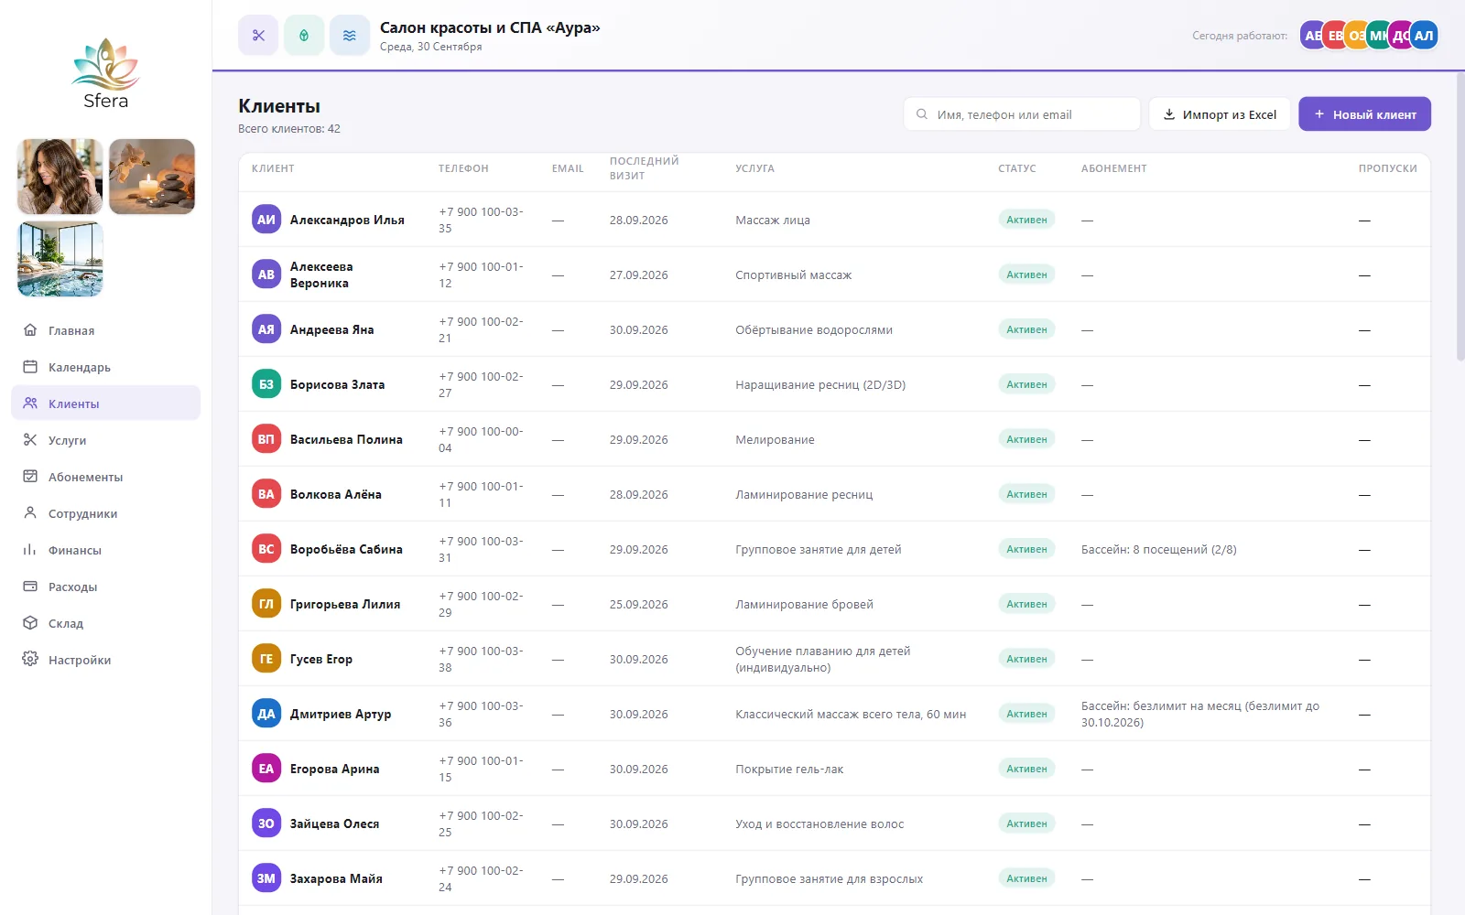Open the scissors (beauty salon) section icon
The height and width of the screenshot is (915, 1465).
(x=258, y=36)
